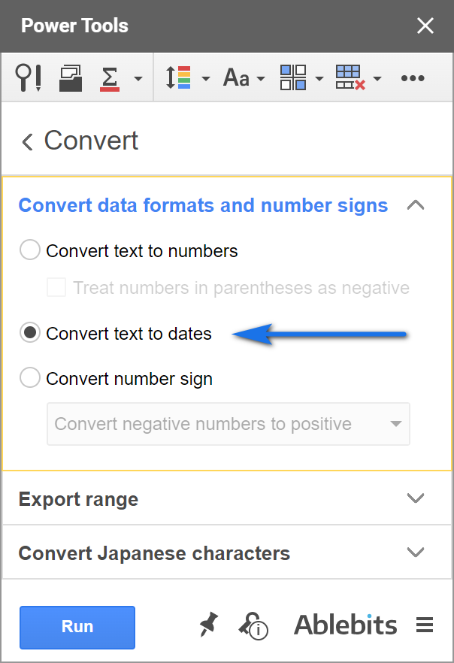Click the Text tools Aa icon
The width and height of the screenshot is (454, 663).
237,77
